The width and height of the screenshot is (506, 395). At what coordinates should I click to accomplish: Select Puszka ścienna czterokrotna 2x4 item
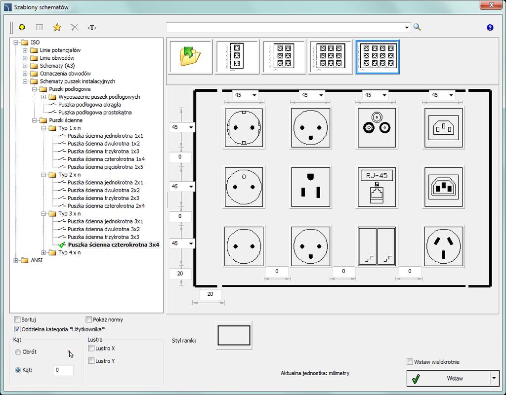(x=106, y=206)
